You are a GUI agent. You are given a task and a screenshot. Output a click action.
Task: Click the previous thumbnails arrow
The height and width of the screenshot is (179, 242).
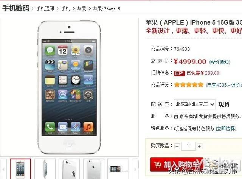click(x=3, y=169)
